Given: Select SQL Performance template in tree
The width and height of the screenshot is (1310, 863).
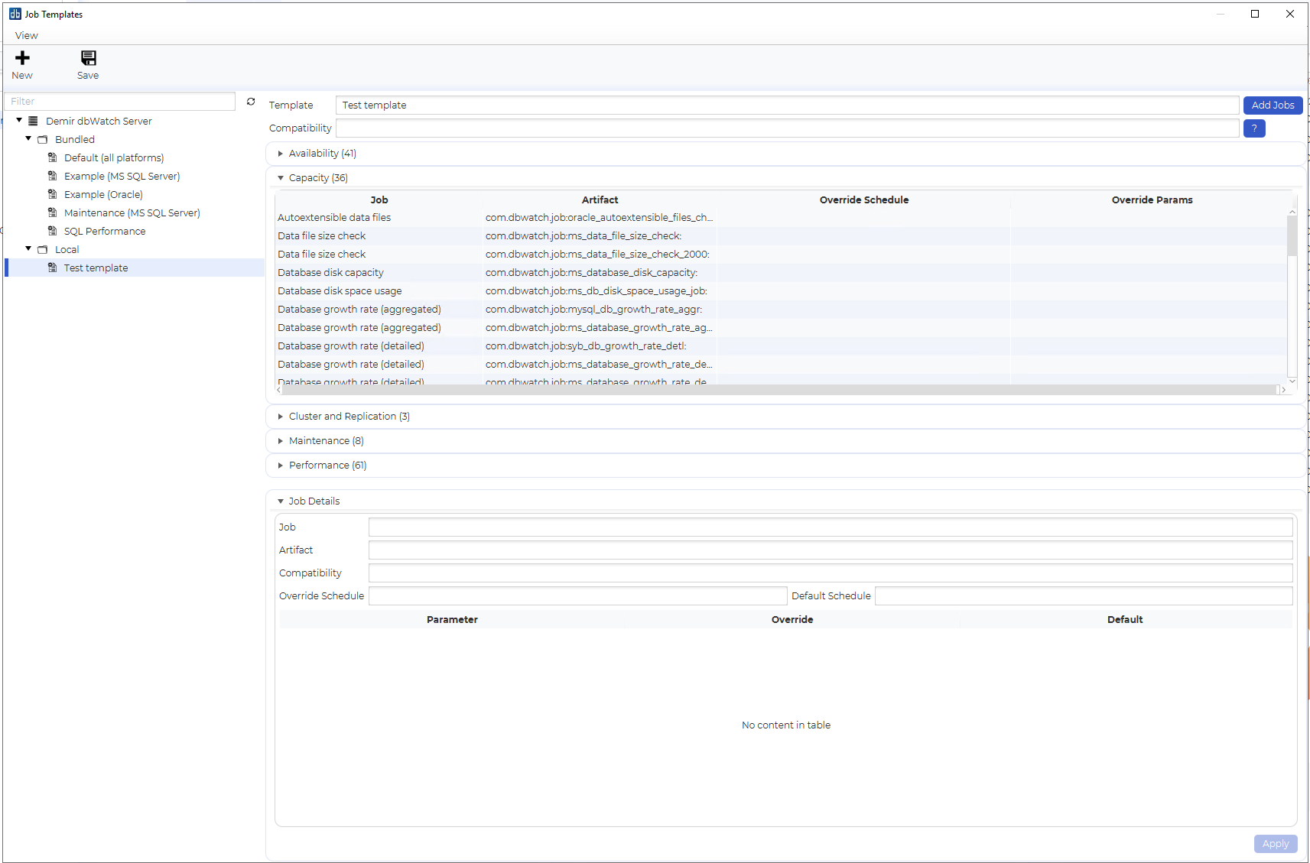Looking at the screenshot, I should click(105, 231).
